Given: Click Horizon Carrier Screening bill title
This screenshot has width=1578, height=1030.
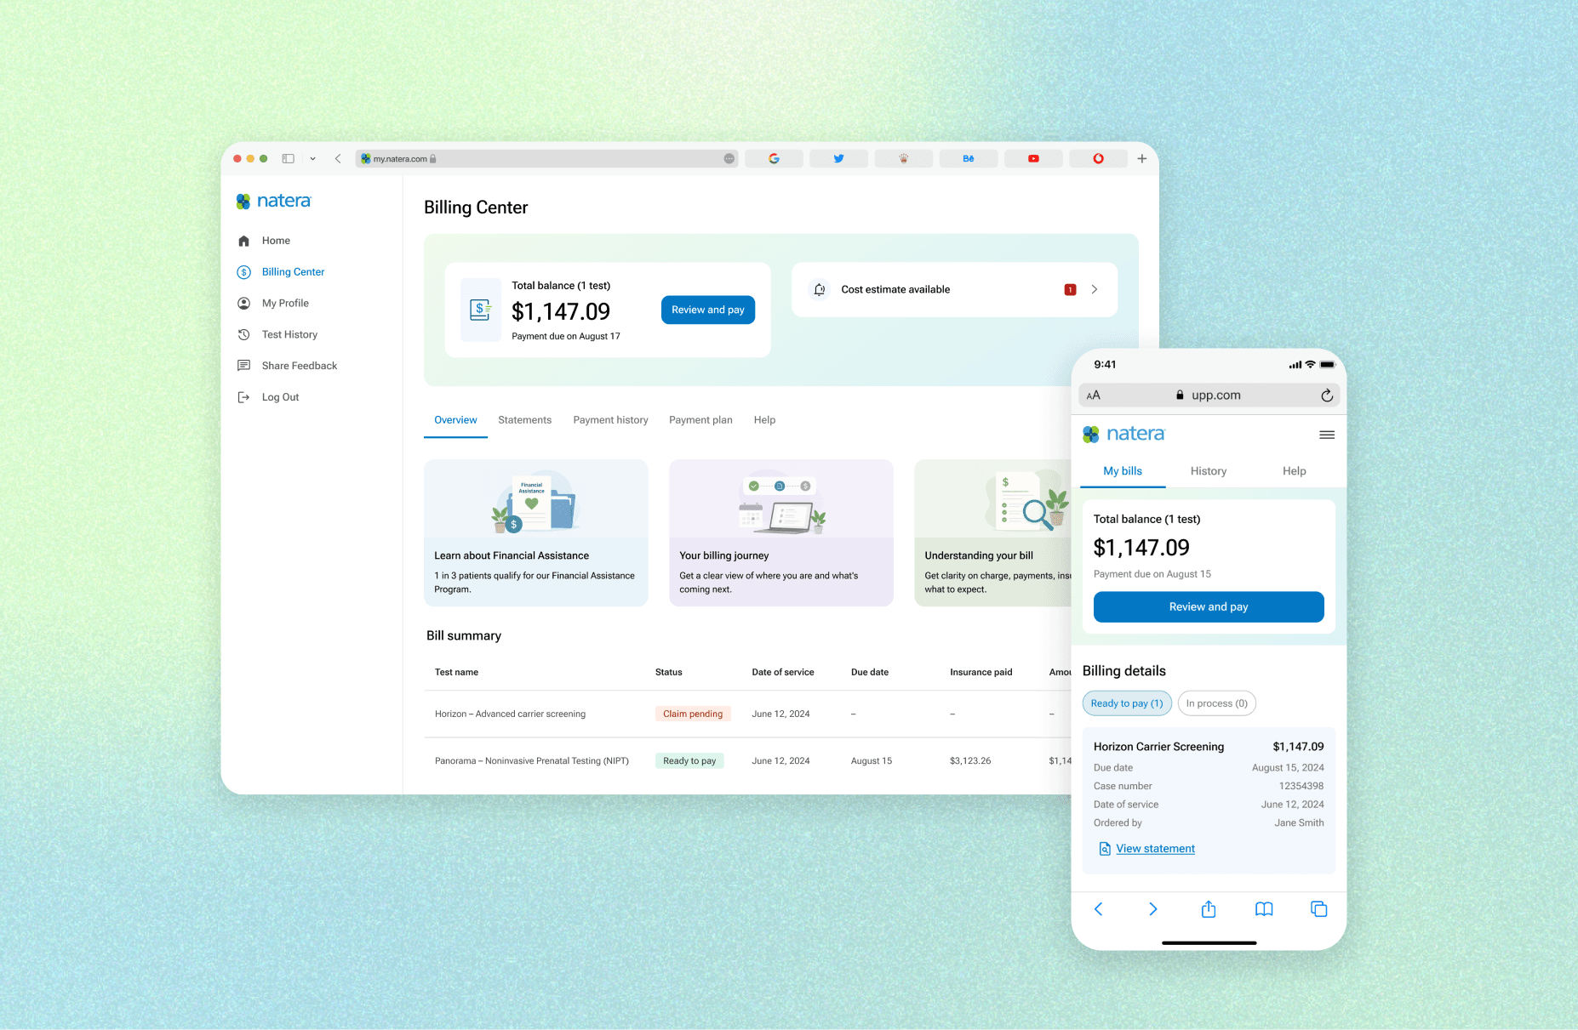Looking at the screenshot, I should pos(1158,747).
